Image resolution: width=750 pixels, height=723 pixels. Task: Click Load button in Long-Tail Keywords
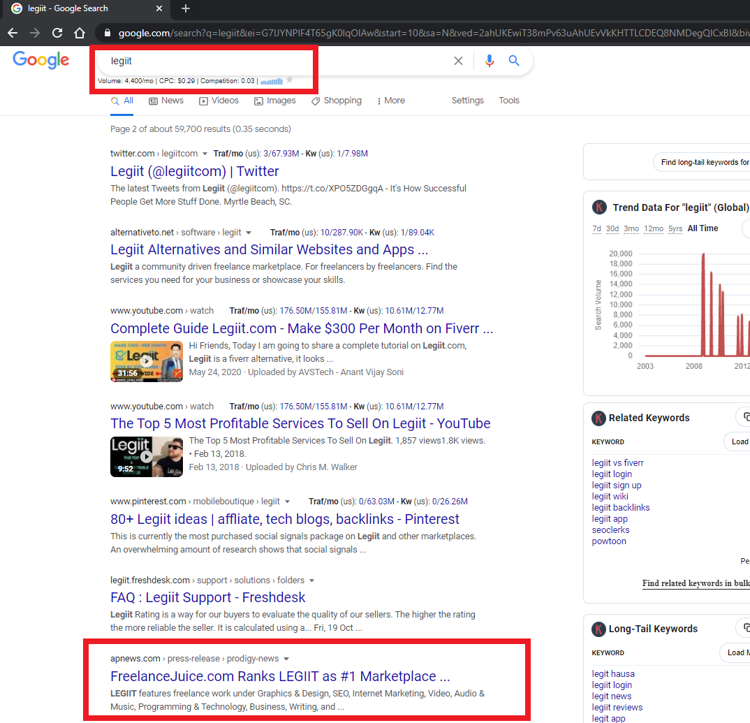[x=735, y=652]
